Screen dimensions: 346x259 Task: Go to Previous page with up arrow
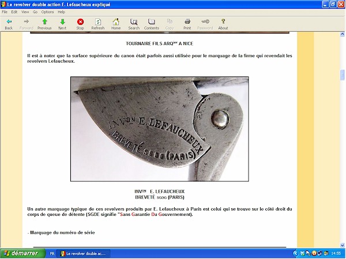44,22
